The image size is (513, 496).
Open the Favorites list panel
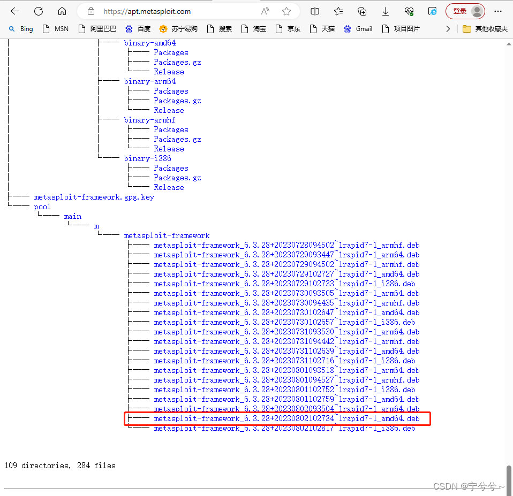338,11
